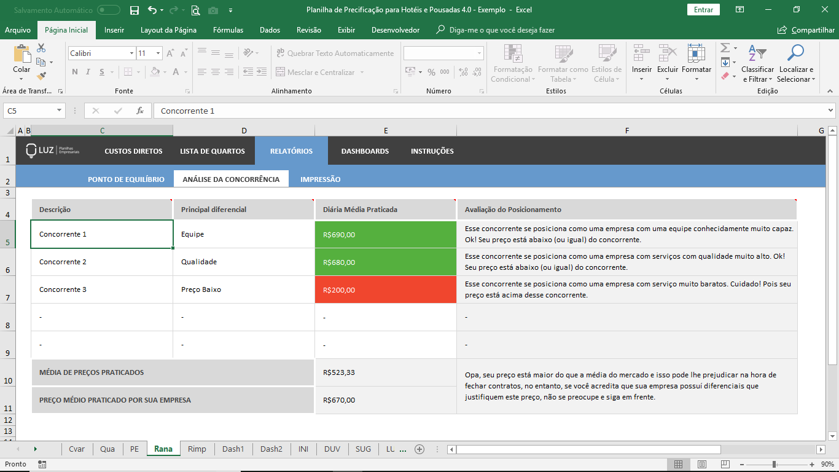Click the zoom slider in status bar
The width and height of the screenshot is (839, 472).
point(774,464)
